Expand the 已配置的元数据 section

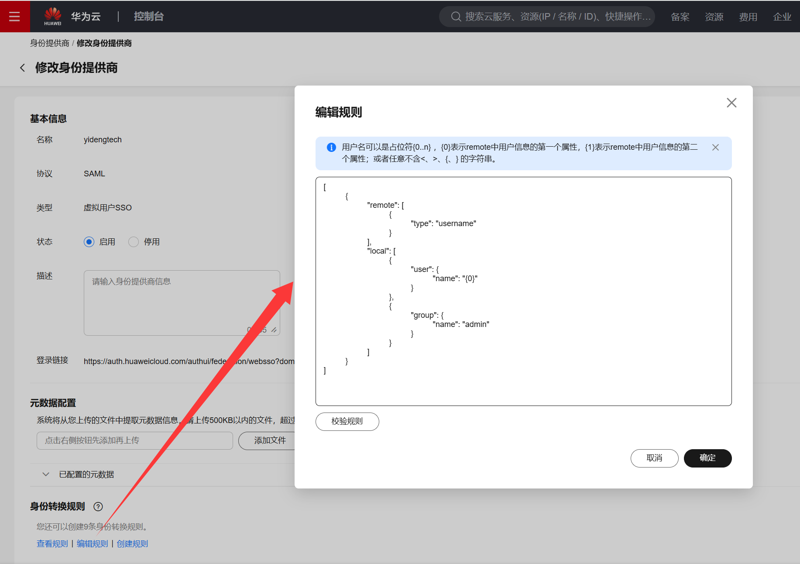click(46, 474)
